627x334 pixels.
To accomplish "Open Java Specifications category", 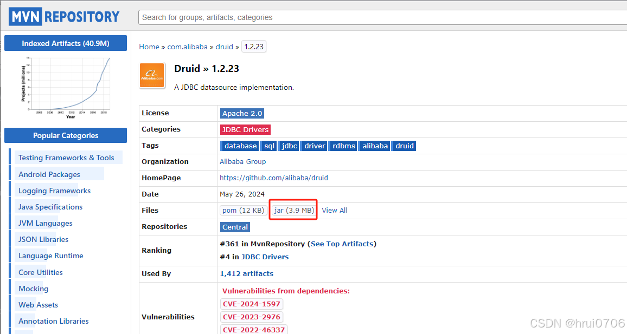I will tap(50, 207).
